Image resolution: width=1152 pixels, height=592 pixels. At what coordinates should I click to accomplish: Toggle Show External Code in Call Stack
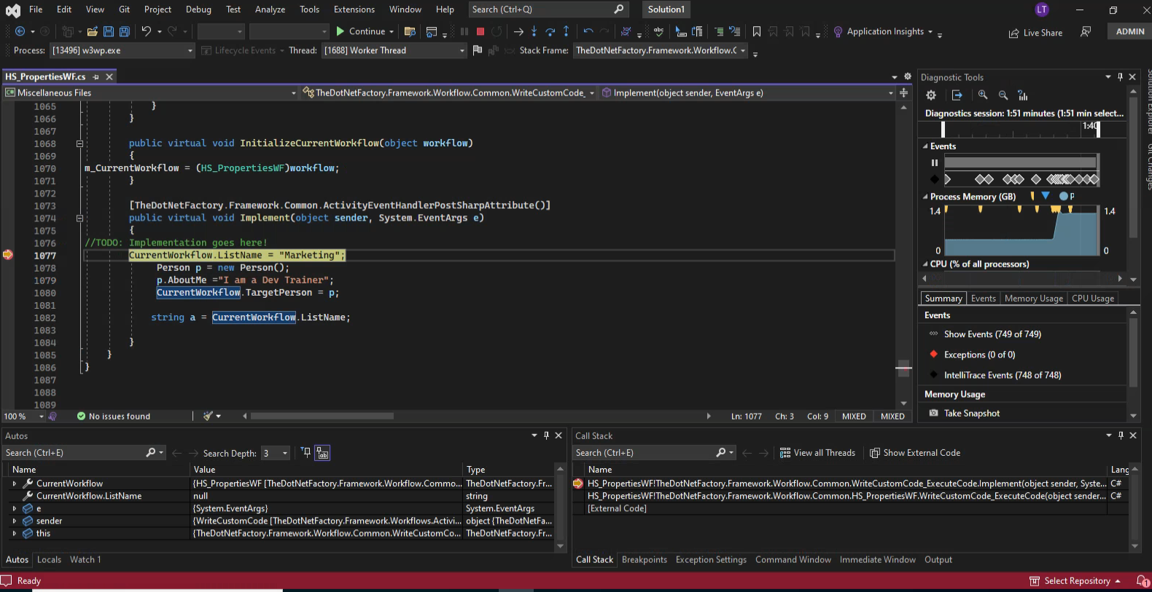915,453
